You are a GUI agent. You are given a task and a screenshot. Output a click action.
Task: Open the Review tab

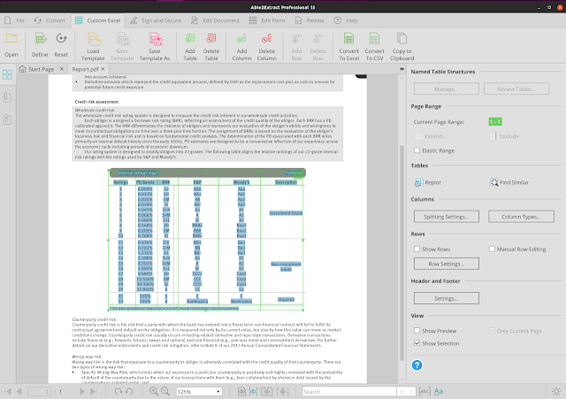pyautogui.click(x=310, y=20)
